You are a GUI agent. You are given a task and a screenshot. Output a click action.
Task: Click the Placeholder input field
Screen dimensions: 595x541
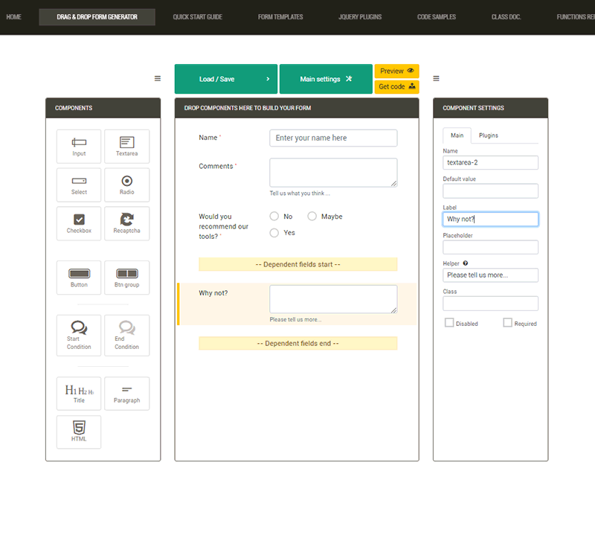[490, 247]
